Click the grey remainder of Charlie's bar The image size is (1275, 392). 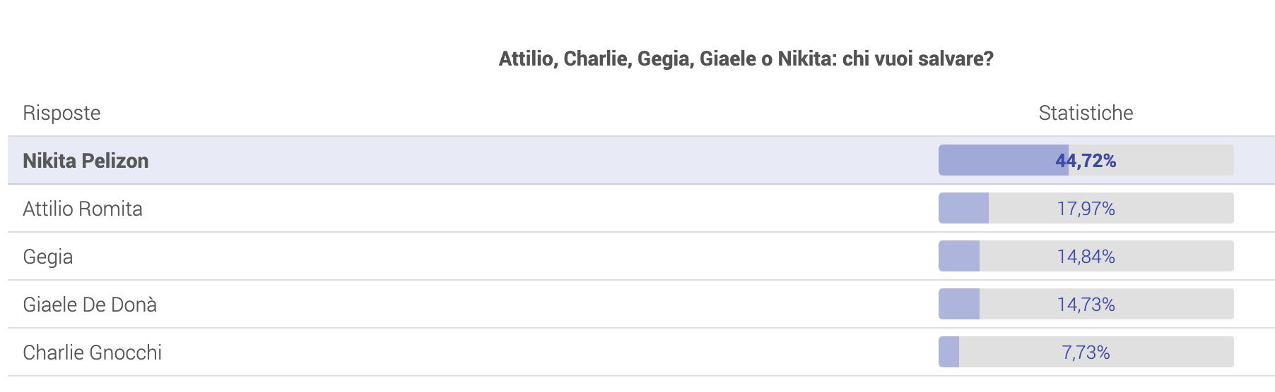[1096, 352]
